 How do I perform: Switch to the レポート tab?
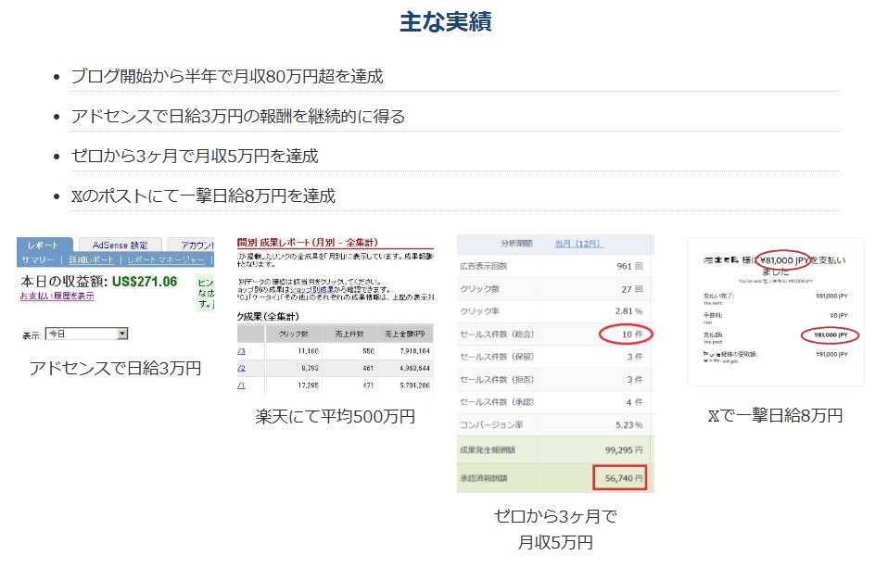tap(43, 246)
